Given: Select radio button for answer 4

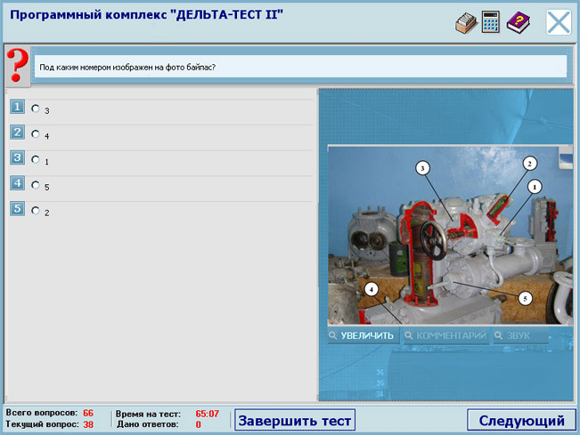Looking at the screenshot, I should [x=36, y=134].
